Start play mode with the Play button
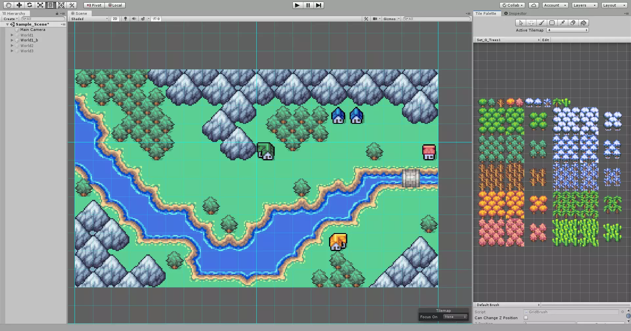The height and width of the screenshot is (331, 631). pyautogui.click(x=297, y=5)
